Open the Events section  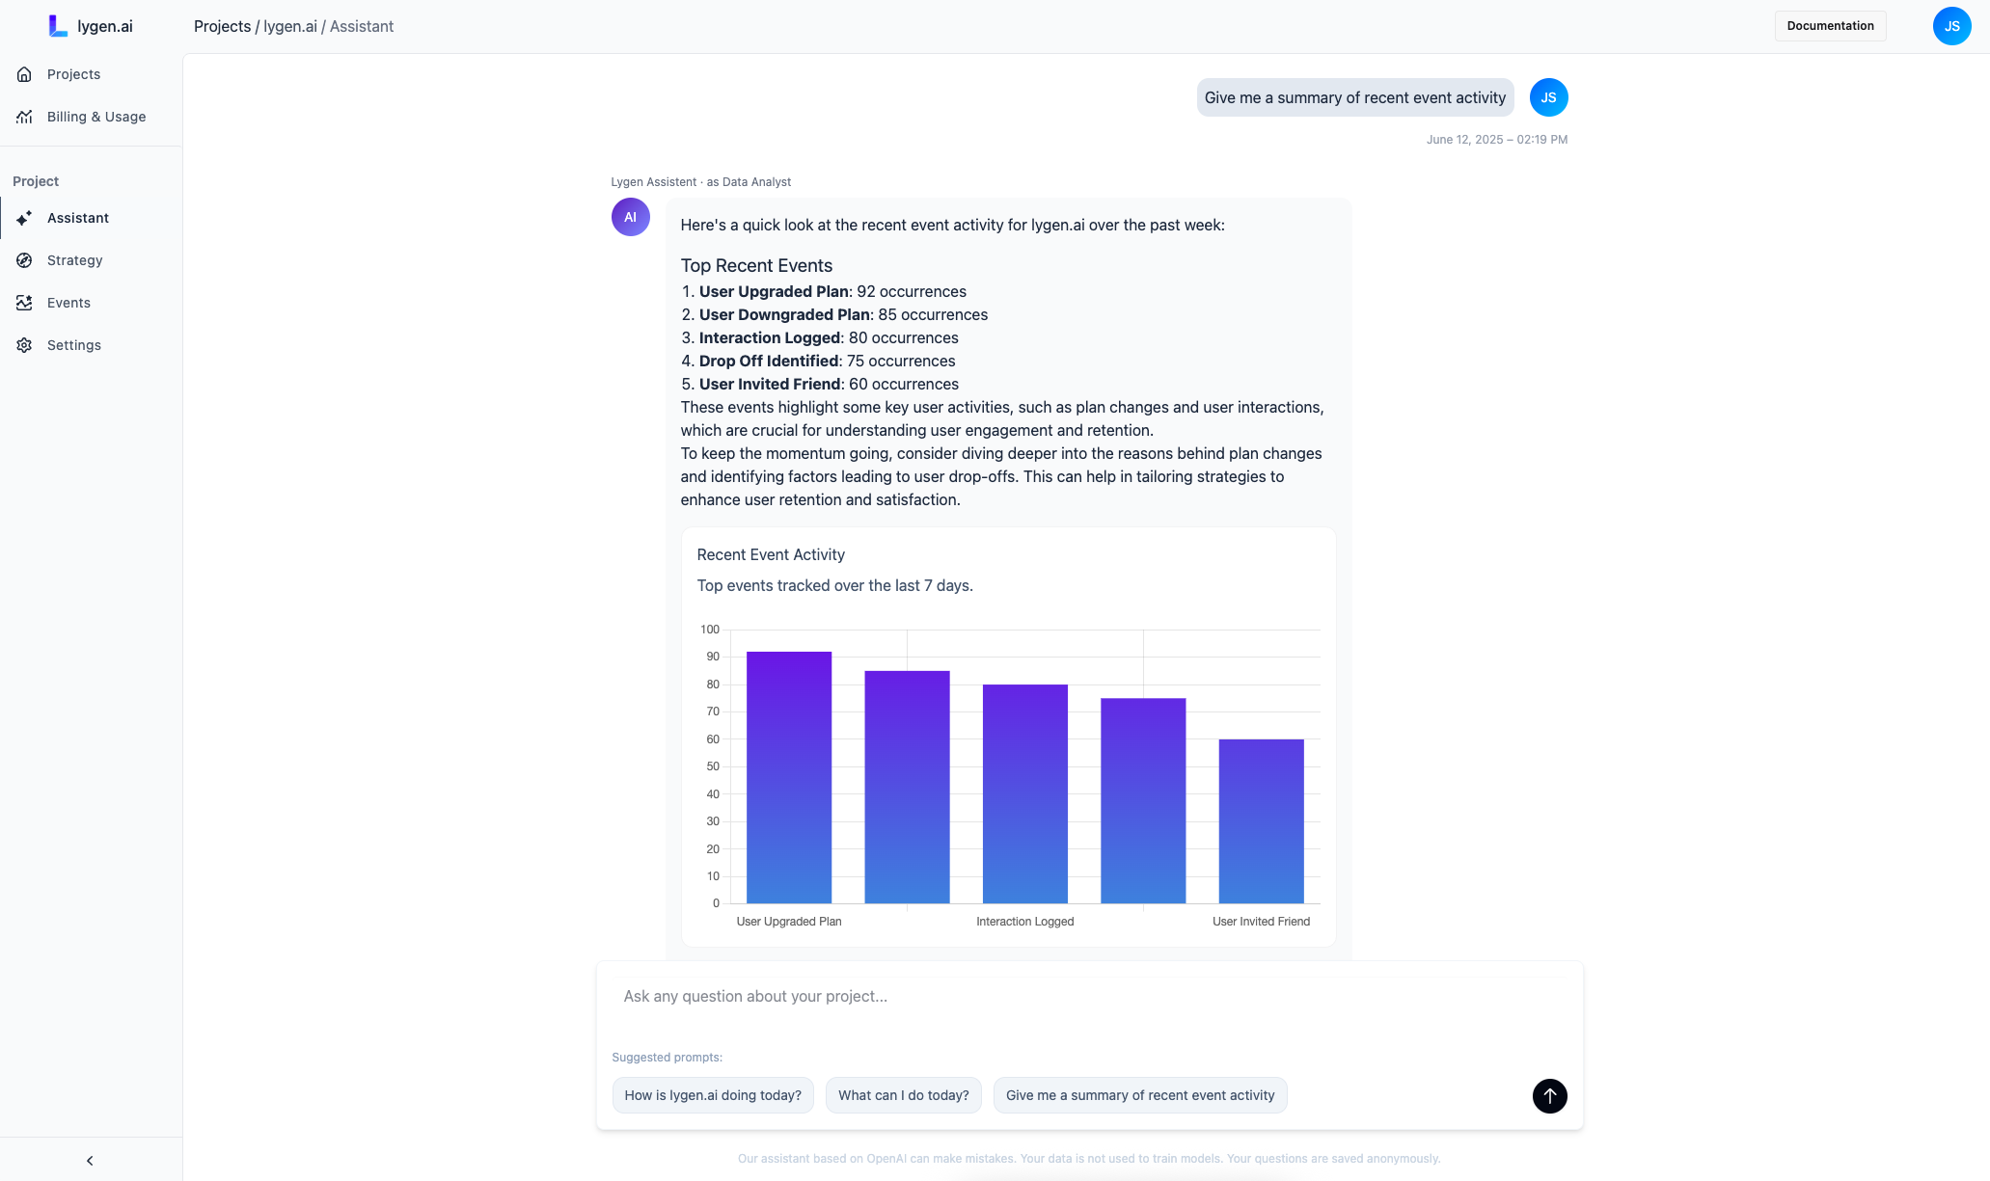[x=91, y=303]
